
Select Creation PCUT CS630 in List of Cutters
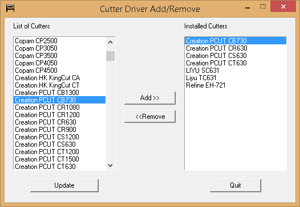[x=59, y=144]
